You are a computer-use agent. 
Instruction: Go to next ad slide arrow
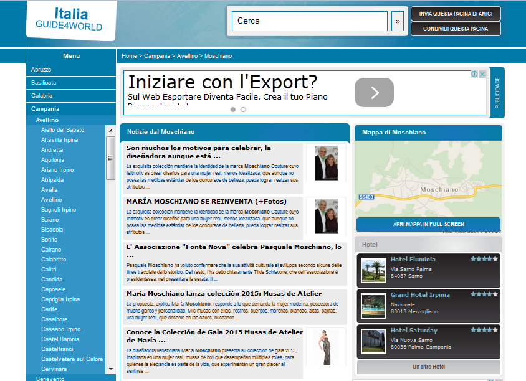(x=374, y=93)
